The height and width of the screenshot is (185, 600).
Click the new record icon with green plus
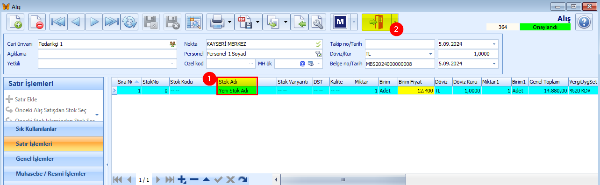[x=15, y=22]
